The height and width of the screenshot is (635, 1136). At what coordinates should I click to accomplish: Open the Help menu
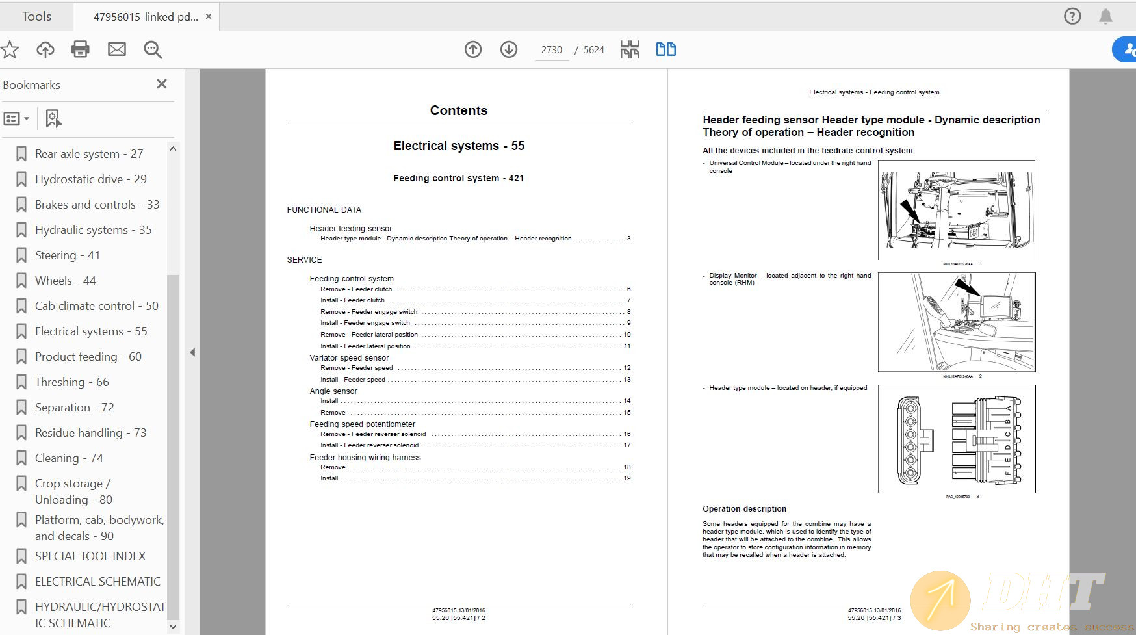point(1072,16)
